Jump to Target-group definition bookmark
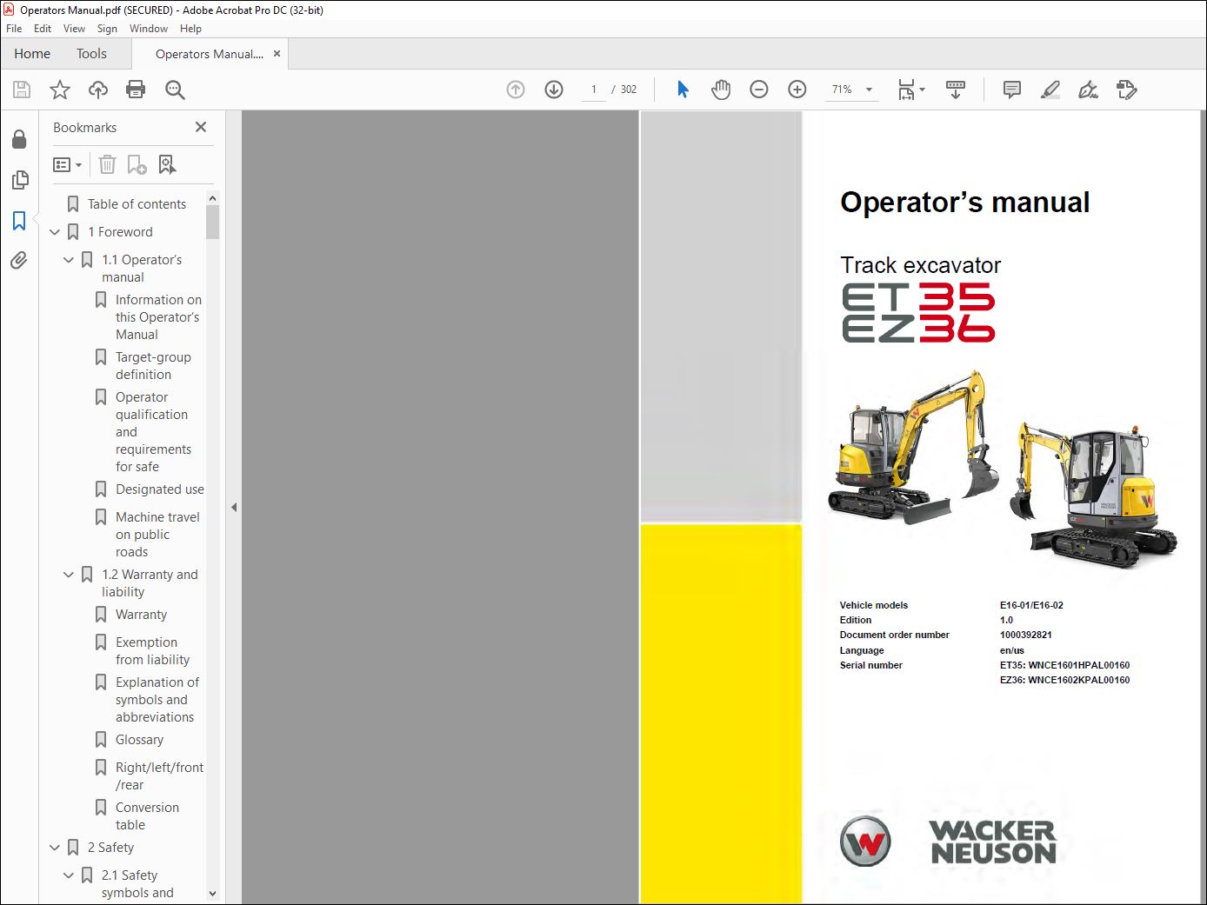The width and height of the screenshot is (1207, 905). pos(153,366)
